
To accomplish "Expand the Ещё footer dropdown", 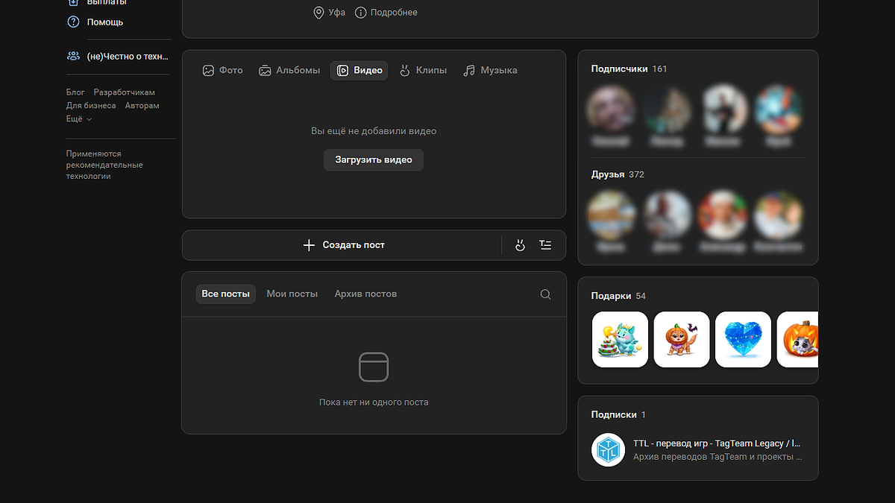I will (x=79, y=119).
